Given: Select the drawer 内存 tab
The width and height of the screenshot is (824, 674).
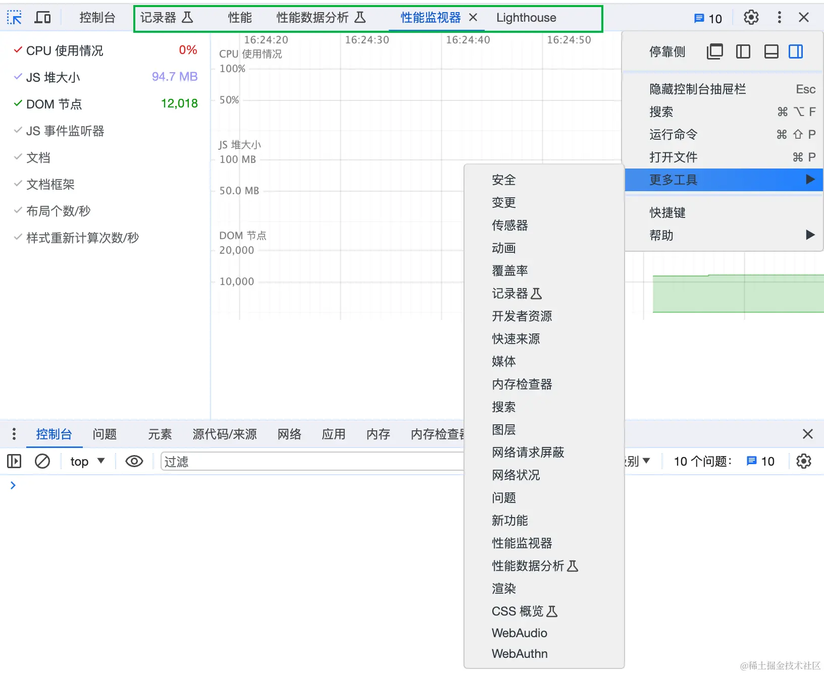Looking at the screenshot, I should [378, 434].
